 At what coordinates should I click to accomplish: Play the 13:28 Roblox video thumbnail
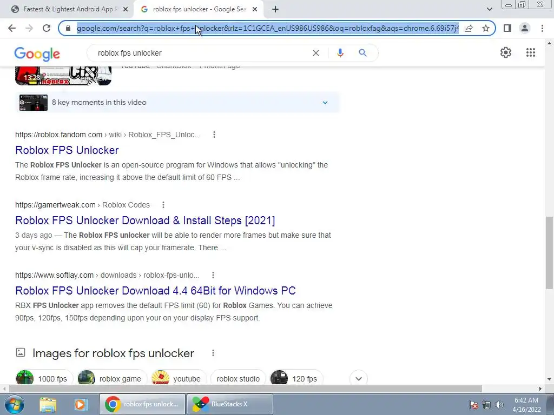point(63,76)
